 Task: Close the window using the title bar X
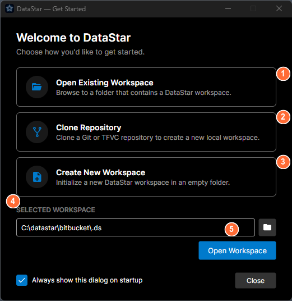pos(279,8)
